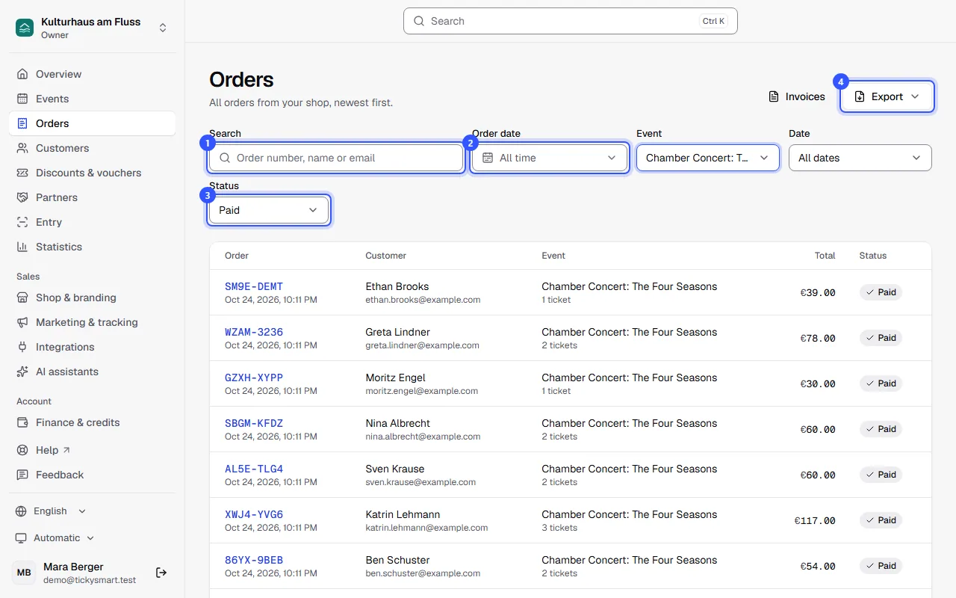Click the email nina.albrecht@example.com

(423, 437)
